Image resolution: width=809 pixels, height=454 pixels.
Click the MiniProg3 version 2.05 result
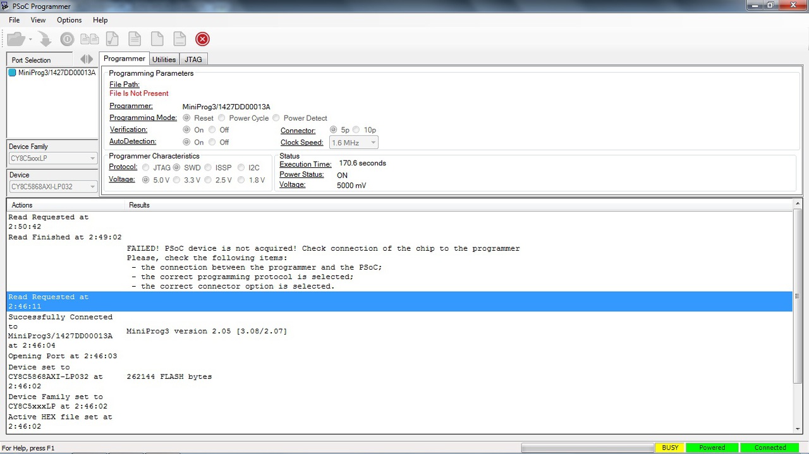point(207,331)
